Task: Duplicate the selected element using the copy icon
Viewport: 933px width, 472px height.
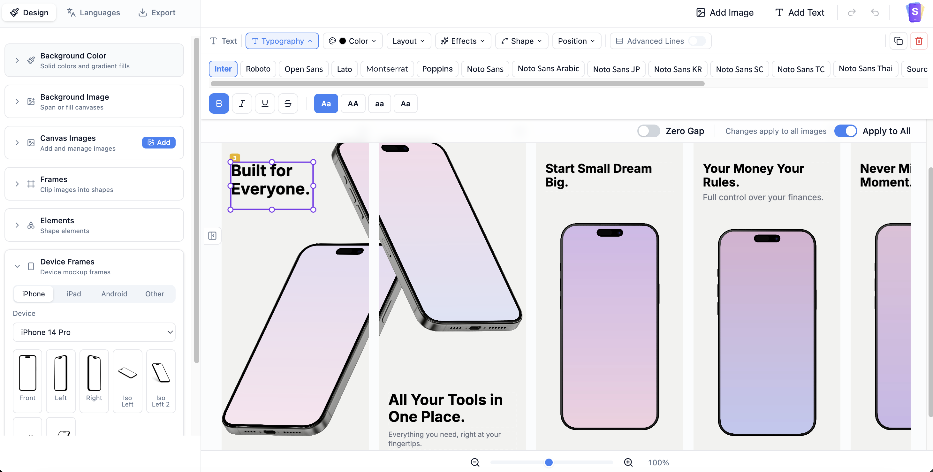Action: 898,41
